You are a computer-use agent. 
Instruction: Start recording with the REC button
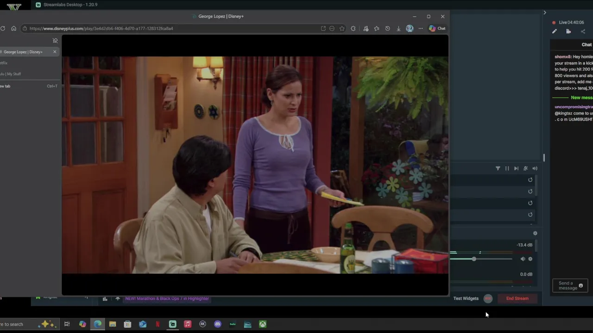coord(488,298)
